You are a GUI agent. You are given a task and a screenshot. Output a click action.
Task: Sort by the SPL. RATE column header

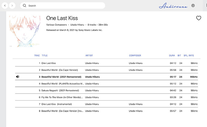click(x=189, y=56)
